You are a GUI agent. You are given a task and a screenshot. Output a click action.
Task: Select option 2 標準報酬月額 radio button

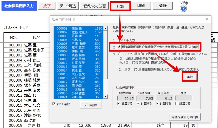pyautogui.click(x=119, y=47)
